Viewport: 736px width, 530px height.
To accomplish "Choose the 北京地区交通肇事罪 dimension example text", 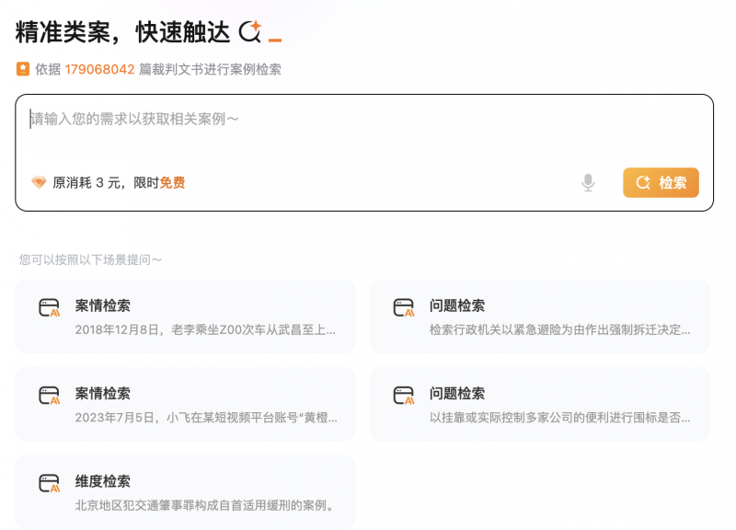I will 204,505.
